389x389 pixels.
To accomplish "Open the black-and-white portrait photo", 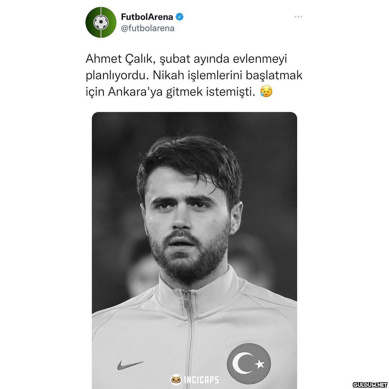I will pyautogui.click(x=194, y=250).
